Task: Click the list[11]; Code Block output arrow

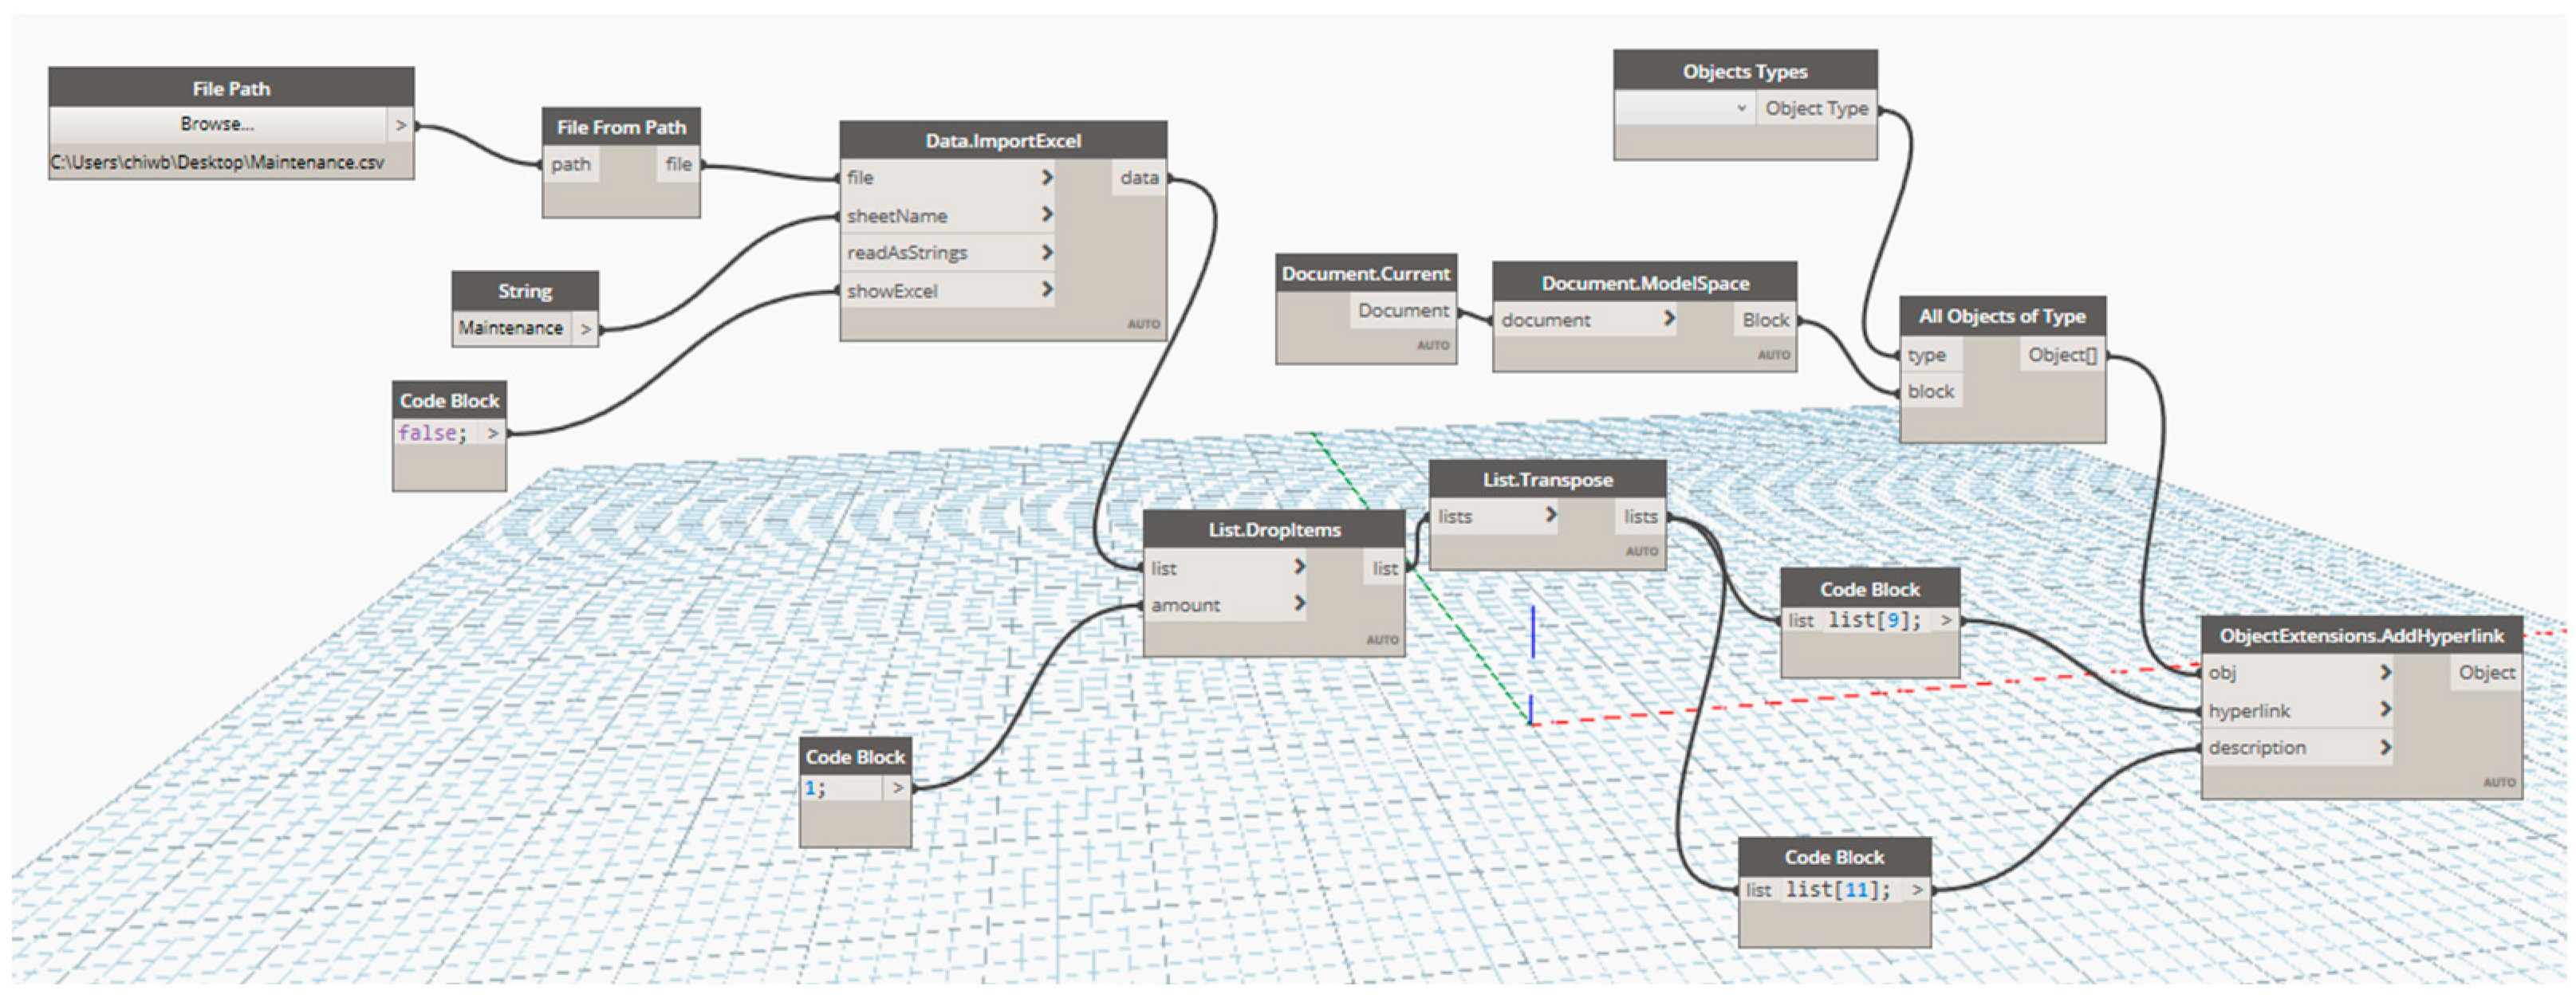Action: coord(1916,889)
